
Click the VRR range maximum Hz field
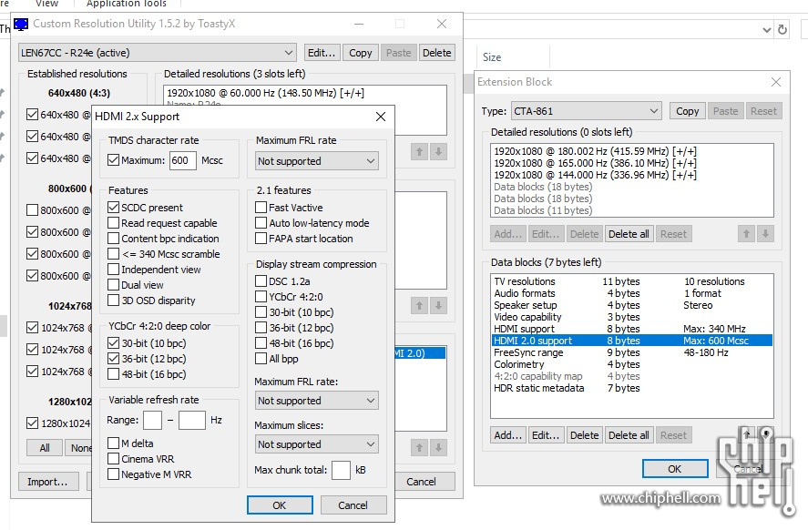192,420
